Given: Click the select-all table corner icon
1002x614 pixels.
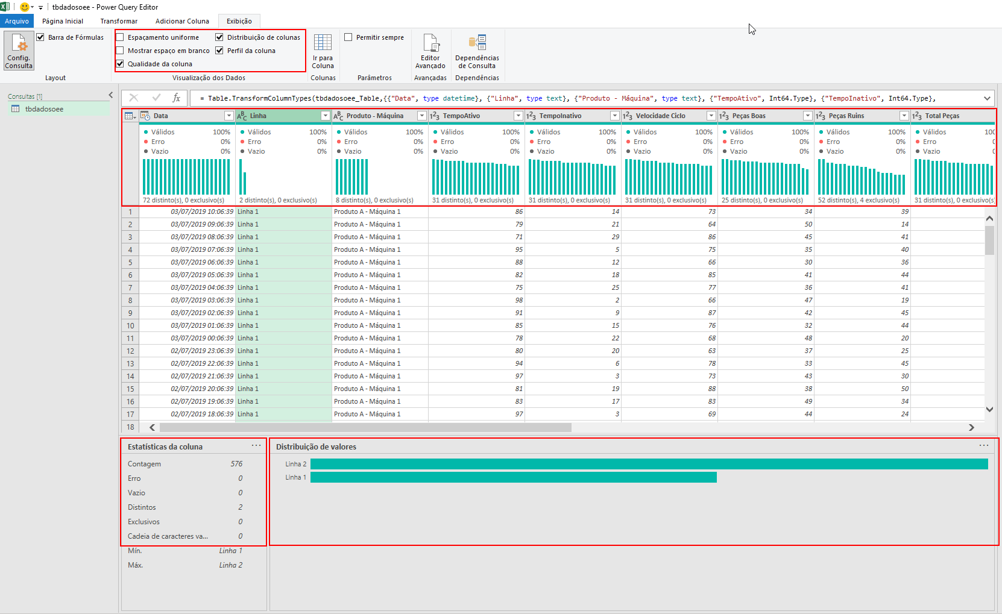Looking at the screenshot, I should 129,115.
